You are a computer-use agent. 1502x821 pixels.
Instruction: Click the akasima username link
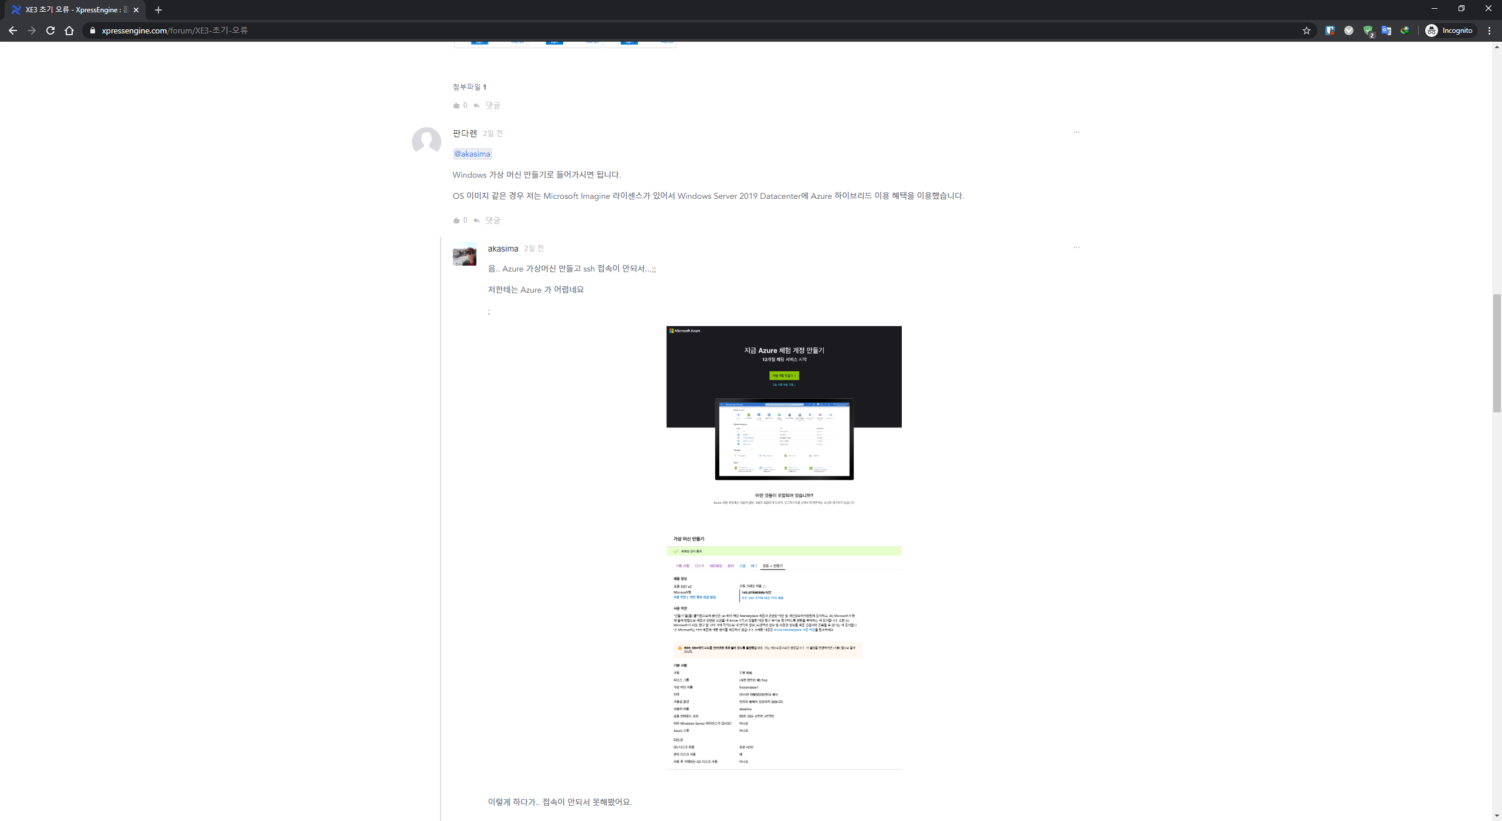tap(502, 248)
